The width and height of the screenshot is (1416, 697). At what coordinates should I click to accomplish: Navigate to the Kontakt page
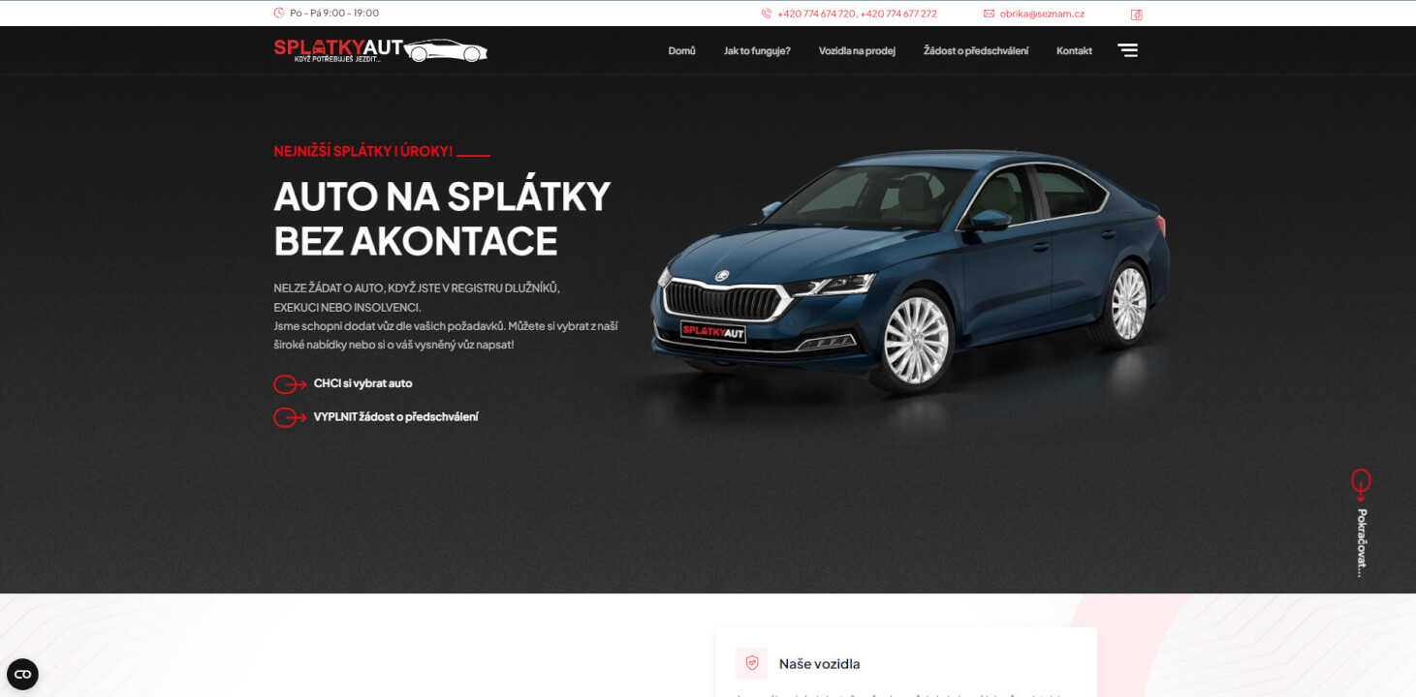click(1074, 50)
